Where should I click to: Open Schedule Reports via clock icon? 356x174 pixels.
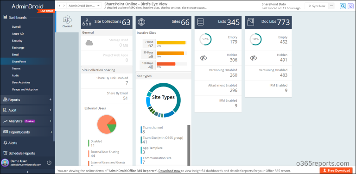coord(6,153)
